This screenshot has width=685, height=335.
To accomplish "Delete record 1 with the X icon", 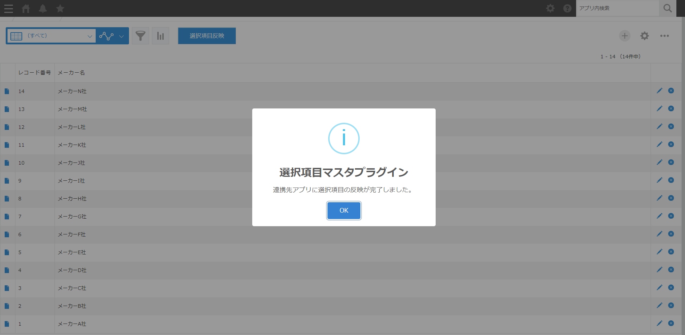I will pos(670,323).
